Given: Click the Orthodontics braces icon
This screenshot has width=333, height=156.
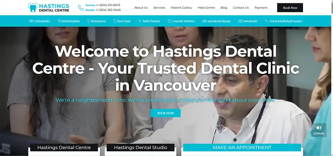Looking at the screenshot, I should 32,21.
